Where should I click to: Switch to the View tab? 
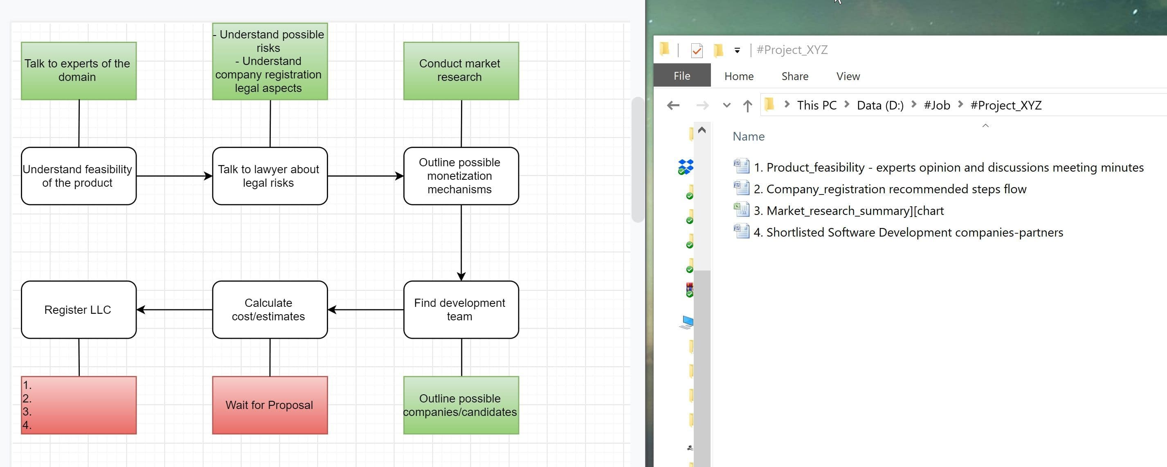click(848, 76)
